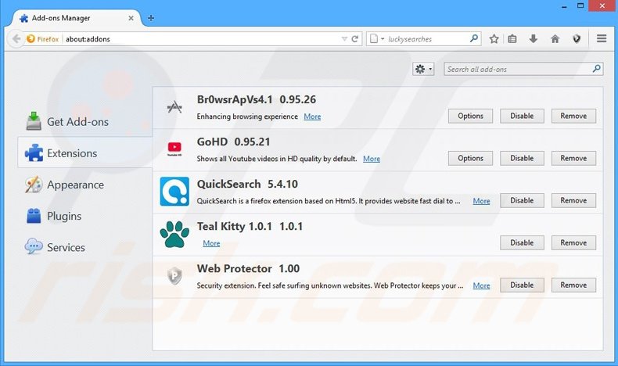The height and width of the screenshot is (366, 618).
Task: Show more info for Teal Kitty
Action: tap(211, 243)
